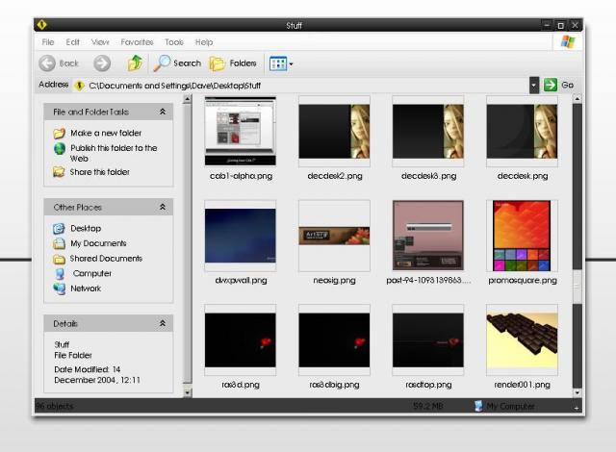Open the File menu
Viewport: 616px width, 452px height.
click(x=48, y=42)
